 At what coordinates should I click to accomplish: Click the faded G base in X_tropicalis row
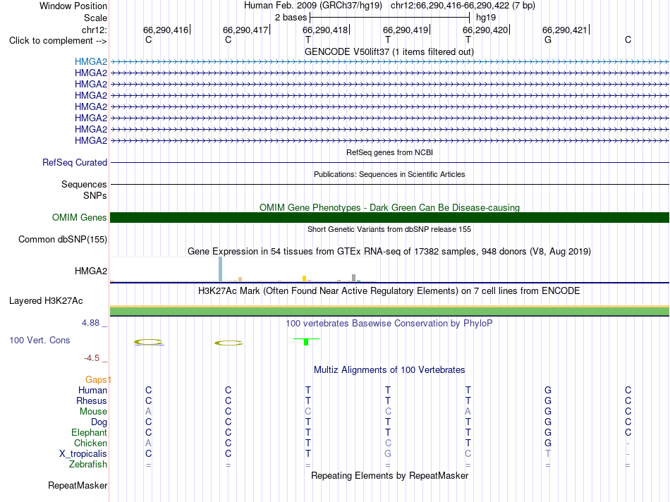pyautogui.click(x=388, y=454)
